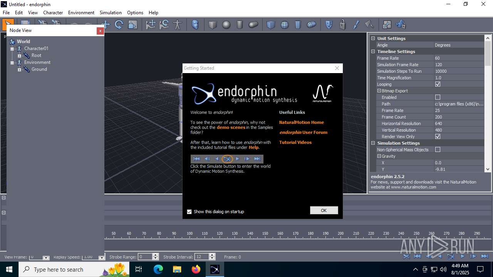Click the Strobe Range input field

pos(145,257)
